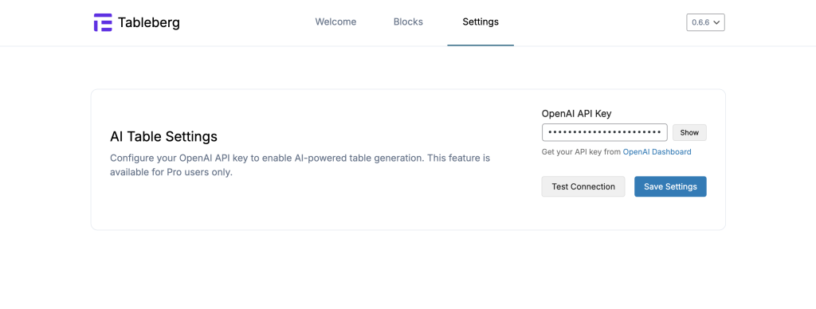Click the OpenAI API Key label
816x309 pixels.
pos(576,113)
